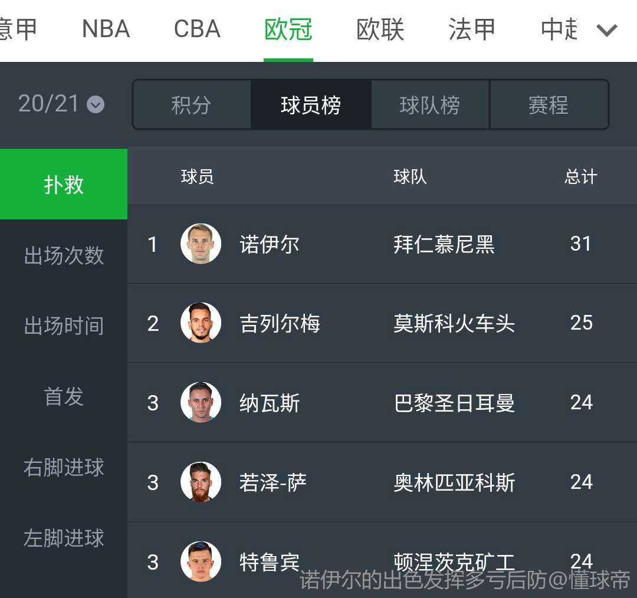This screenshot has width=637, height=598.
Task: View 若泽-萨's avatar photo
Action: point(201,482)
